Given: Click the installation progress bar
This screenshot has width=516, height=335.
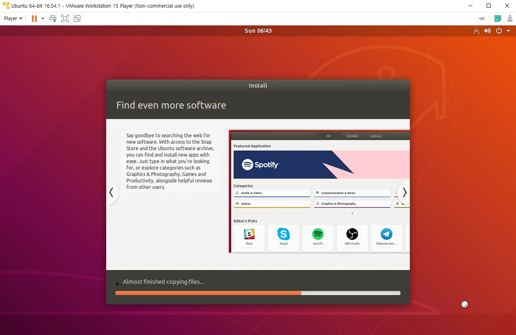Looking at the screenshot, I should (x=258, y=293).
